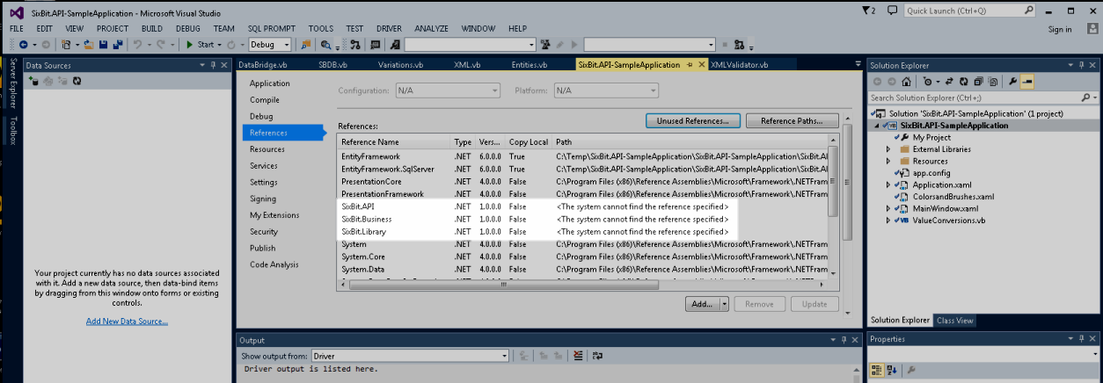Open the BUILD menu

tap(152, 28)
